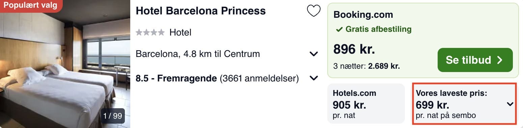Expand the 8.5 Fremragende rating chevron

(313, 78)
